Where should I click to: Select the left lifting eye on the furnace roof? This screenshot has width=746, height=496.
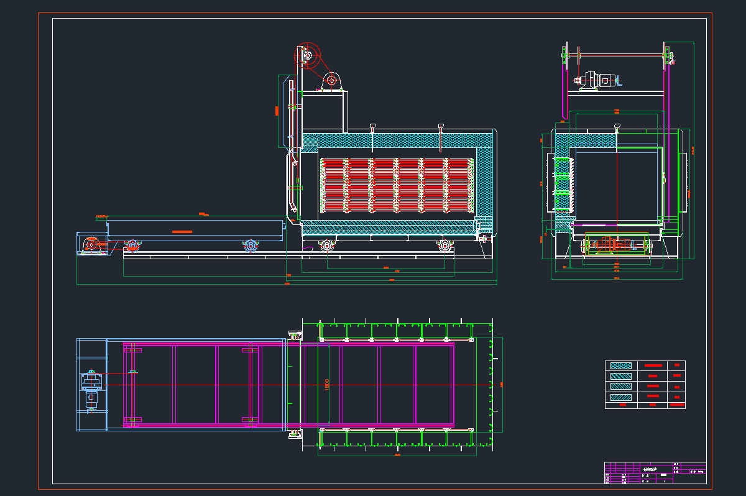[x=372, y=127]
